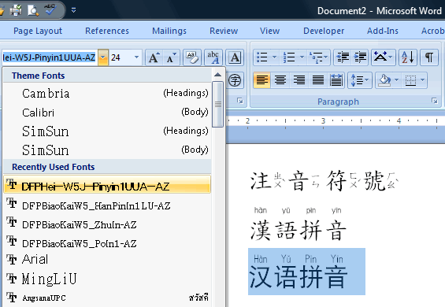The image size is (445, 307).
Task: Click the 注音符號 line in document
Action: tap(324, 180)
